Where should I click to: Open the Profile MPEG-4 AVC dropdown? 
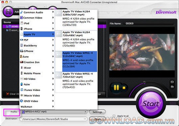click(54, 112)
